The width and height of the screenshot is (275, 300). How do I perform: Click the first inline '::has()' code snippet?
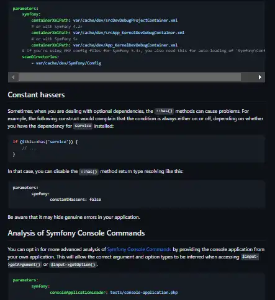tap(164, 111)
